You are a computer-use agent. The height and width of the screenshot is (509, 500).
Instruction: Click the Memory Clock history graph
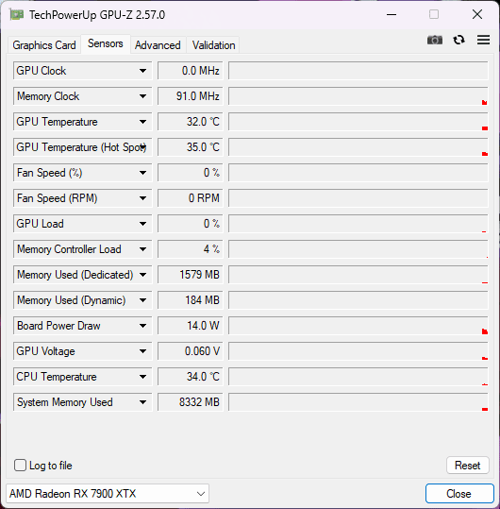click(358, 96)
